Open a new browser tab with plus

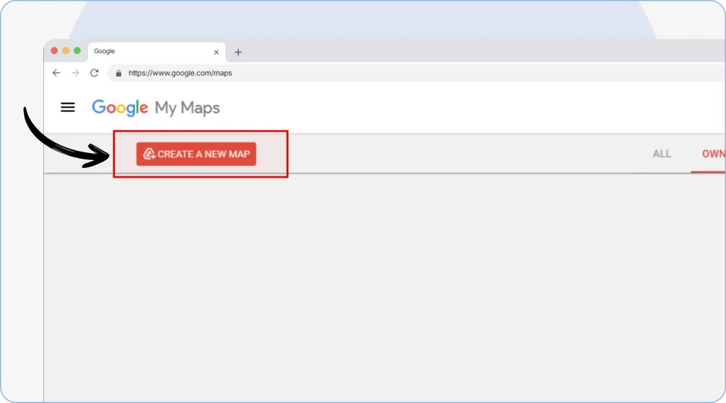pos(238,52)
